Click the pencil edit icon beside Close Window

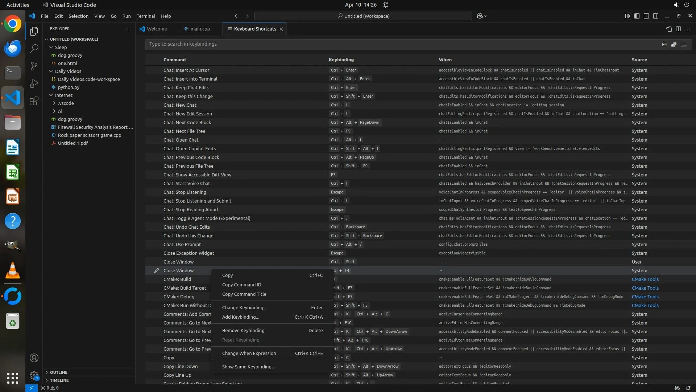[157, 270]
